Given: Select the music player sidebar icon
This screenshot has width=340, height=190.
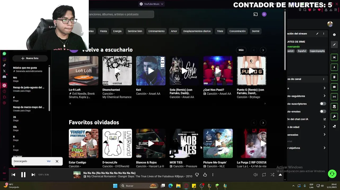Looking at the screenshot, I should [4, 85].
